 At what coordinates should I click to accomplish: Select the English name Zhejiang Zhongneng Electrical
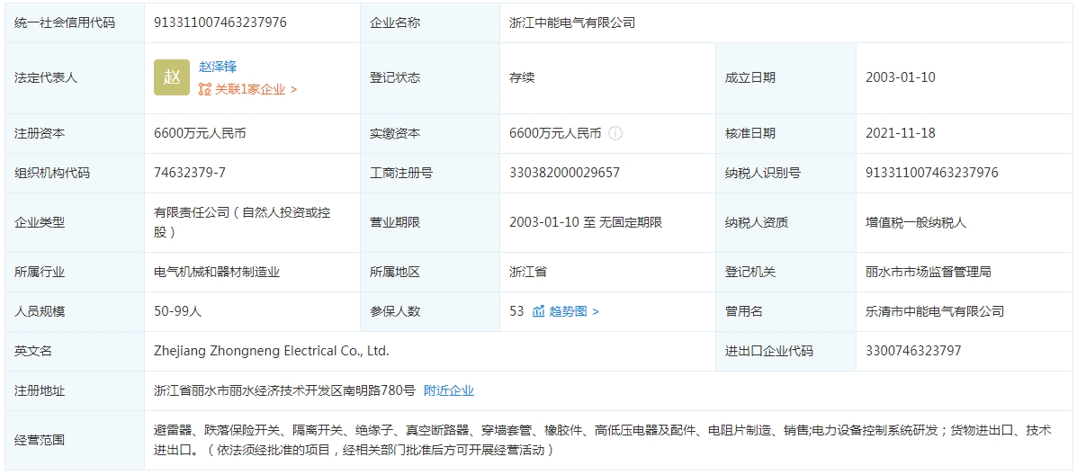(x=272, y=351)
